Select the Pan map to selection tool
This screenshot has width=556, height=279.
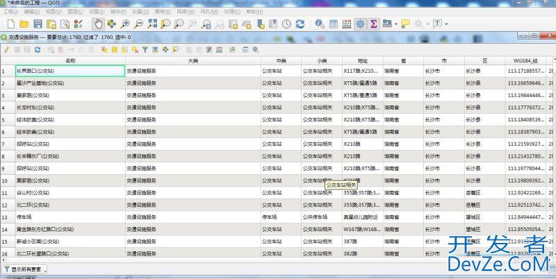(112, 24)
